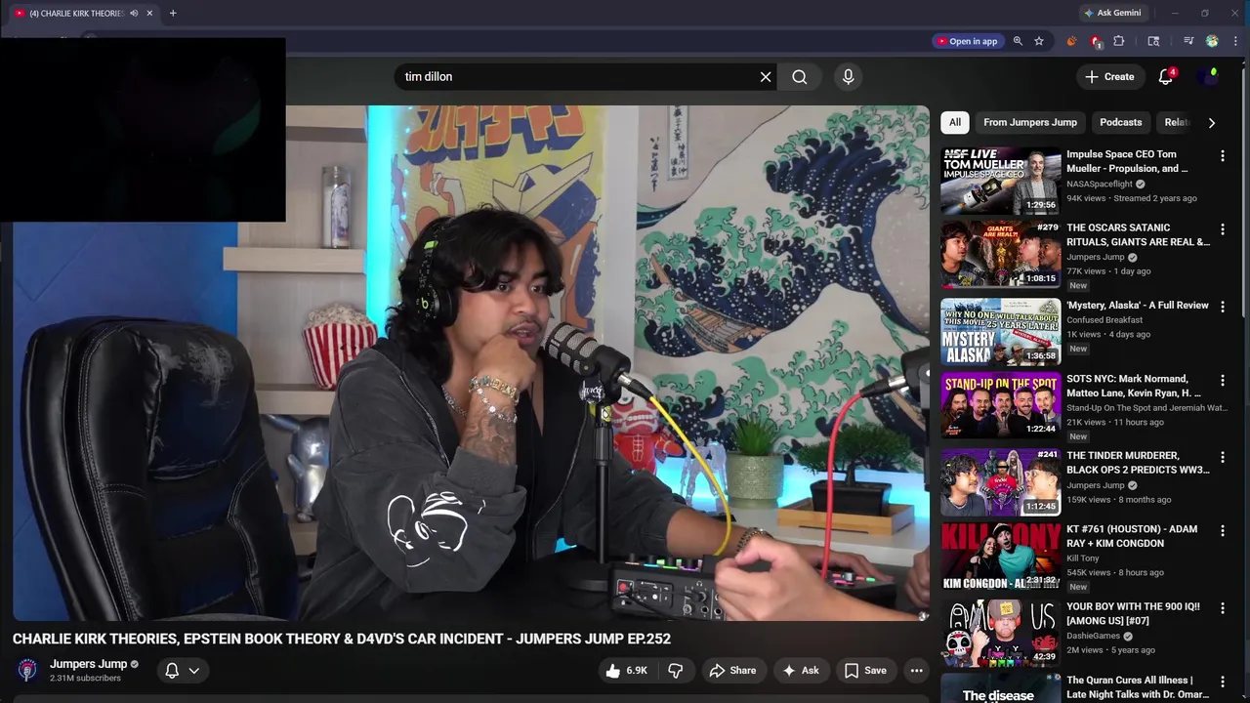
Task: Show next filter chips with arrow
Action: pos(1211,122)
